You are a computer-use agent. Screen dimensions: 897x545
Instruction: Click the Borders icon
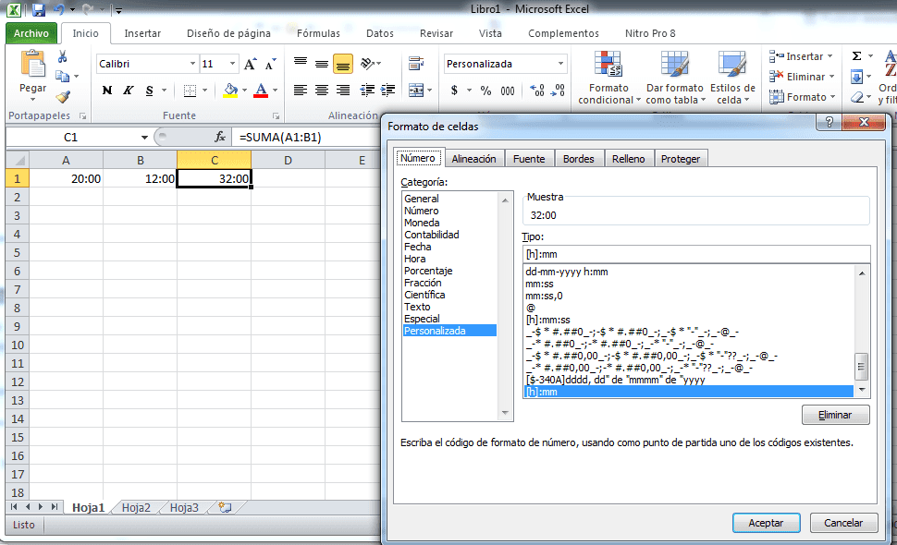click(190, 91)
